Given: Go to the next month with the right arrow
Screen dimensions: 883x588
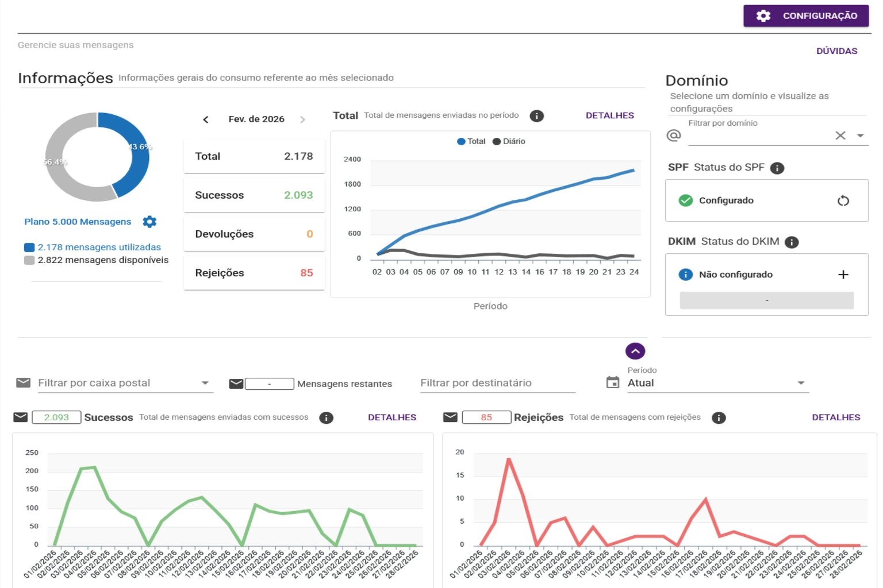Looking at the screenshot, I should (x=303, y=119).
